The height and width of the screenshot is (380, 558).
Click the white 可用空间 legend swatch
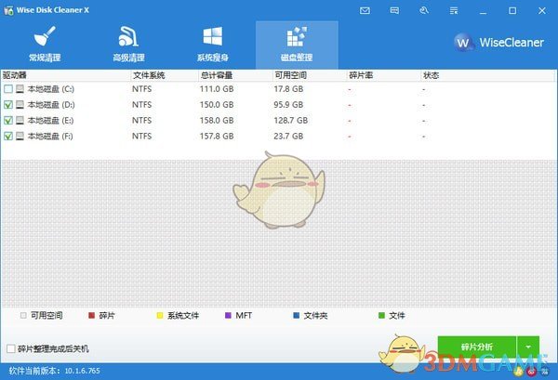(23, 315)
